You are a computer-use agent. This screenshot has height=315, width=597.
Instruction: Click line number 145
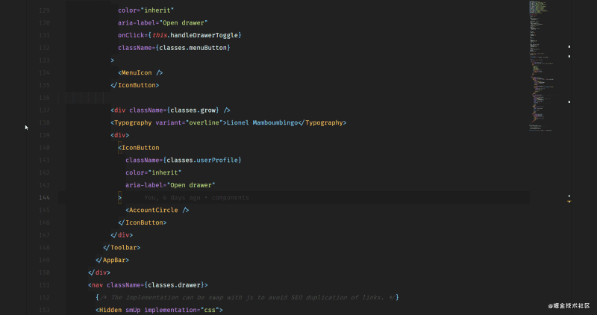pyautogui.click(x=44, y=210)
